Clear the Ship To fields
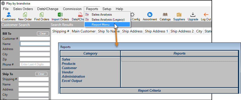 pyautogui.click(x=41, y=74)
